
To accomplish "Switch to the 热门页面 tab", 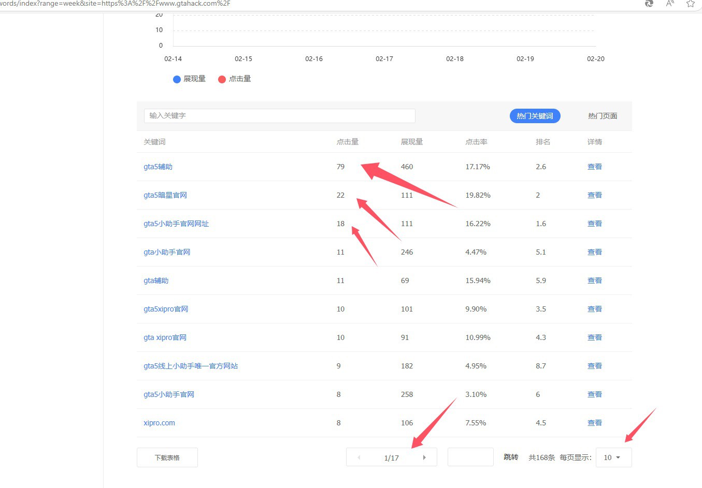I will (x=603, y=116).
